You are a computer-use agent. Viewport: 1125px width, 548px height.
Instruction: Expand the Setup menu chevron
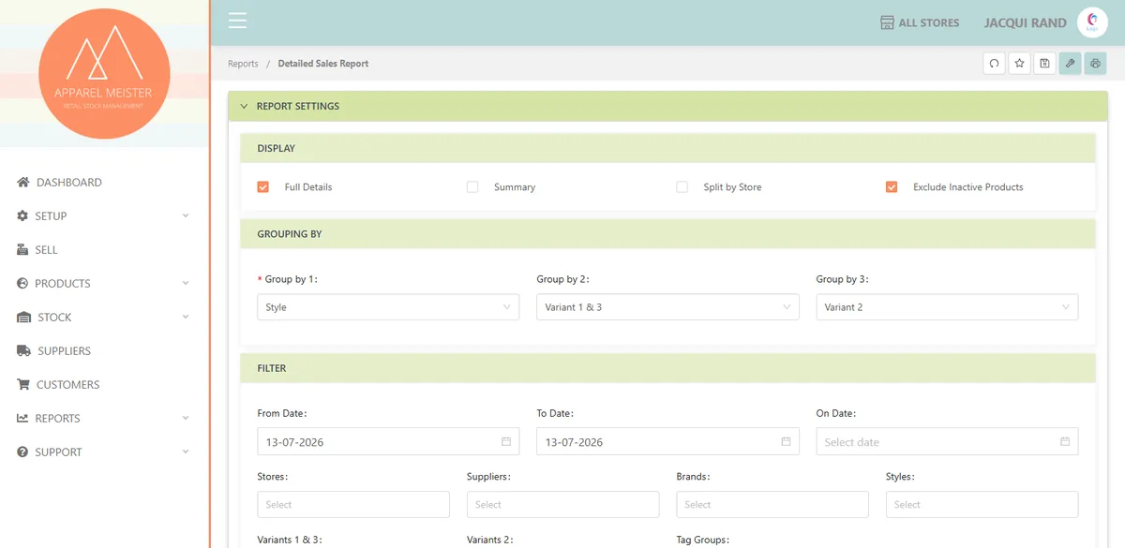186,216
